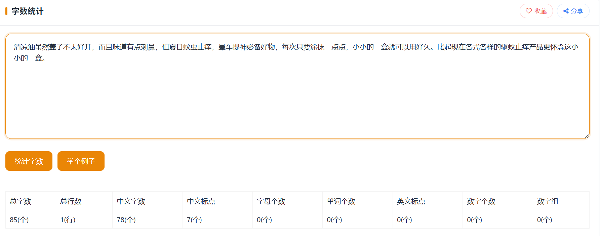Viewport: 600px width, 236px height.
Task: Click the 分享 share button
Action: pyautogui.click(x=573, y=11)
